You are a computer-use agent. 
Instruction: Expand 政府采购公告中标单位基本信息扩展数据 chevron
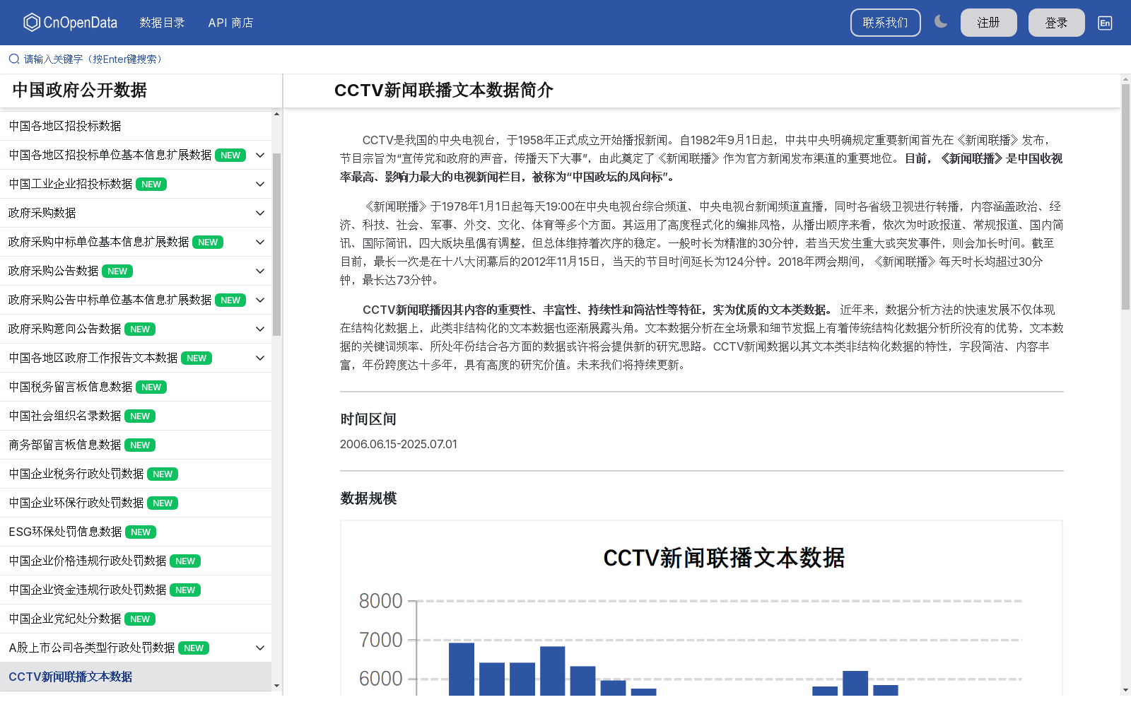[260, 300]
